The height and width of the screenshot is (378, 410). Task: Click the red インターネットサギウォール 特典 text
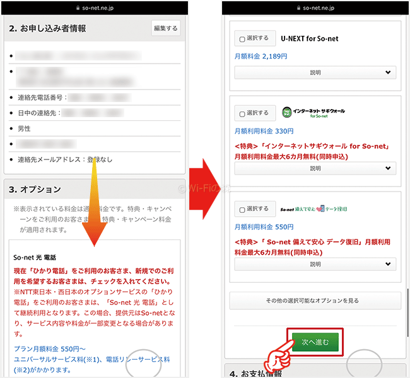pos(312,151)
